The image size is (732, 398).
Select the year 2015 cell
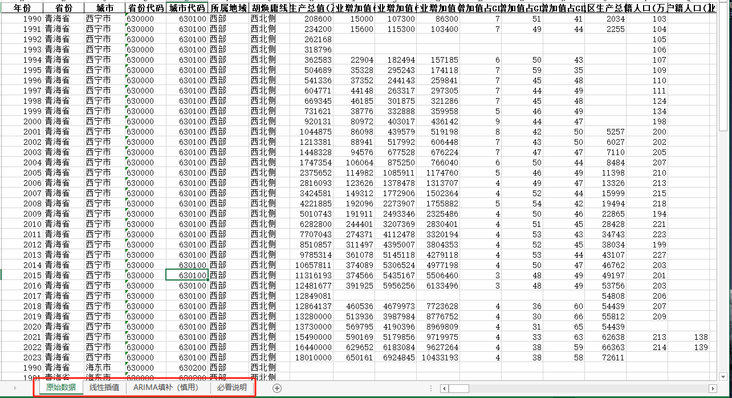[22, 275]
